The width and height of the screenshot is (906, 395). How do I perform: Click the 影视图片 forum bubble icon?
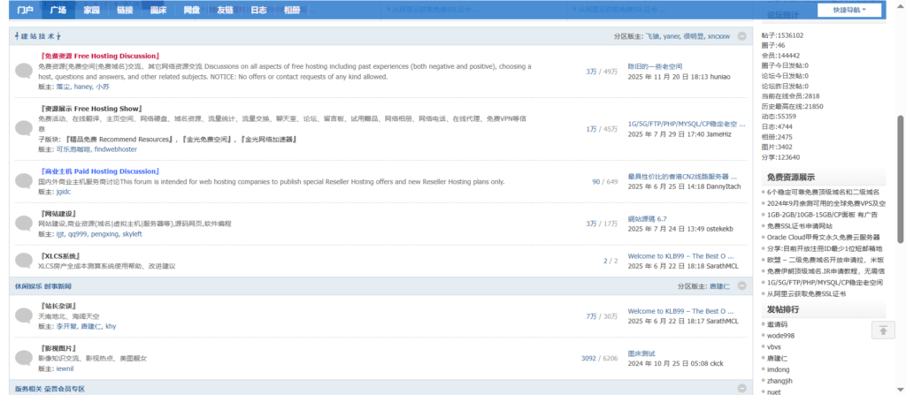click(24, 358)
